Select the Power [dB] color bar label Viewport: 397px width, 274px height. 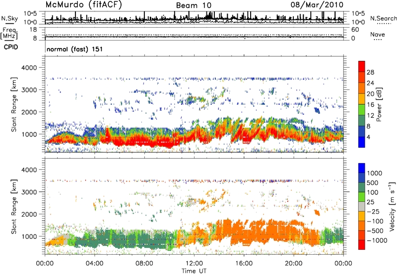click(379, 104)
